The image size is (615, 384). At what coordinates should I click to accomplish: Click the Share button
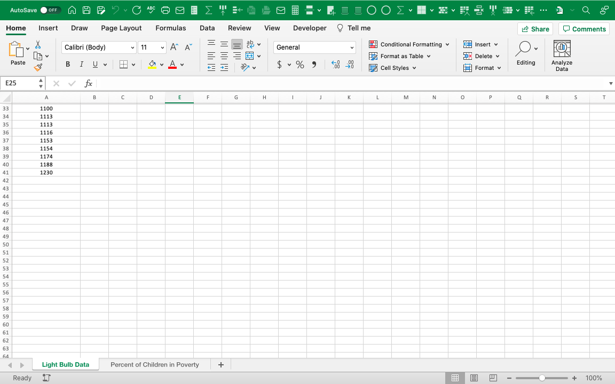click(535, 29)
